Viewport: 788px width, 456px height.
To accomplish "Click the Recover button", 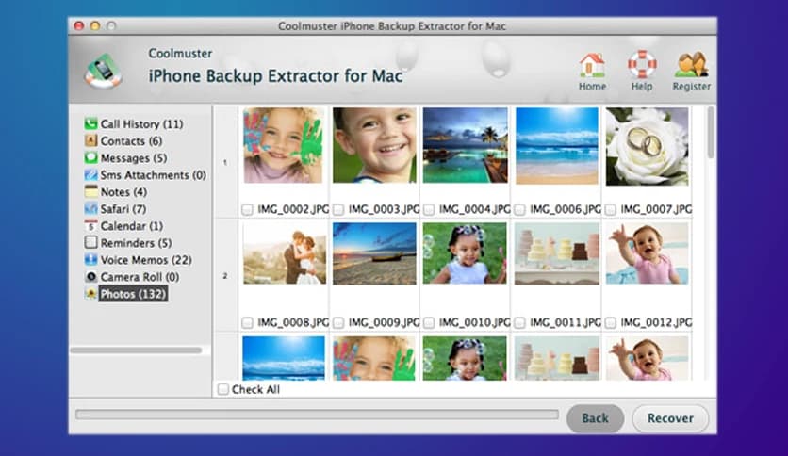I will point(670,417).
